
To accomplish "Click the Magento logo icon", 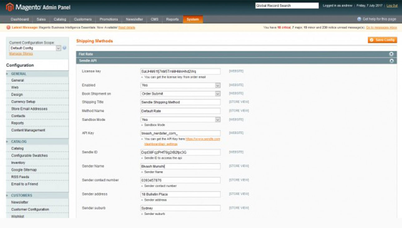I will 10,7.
